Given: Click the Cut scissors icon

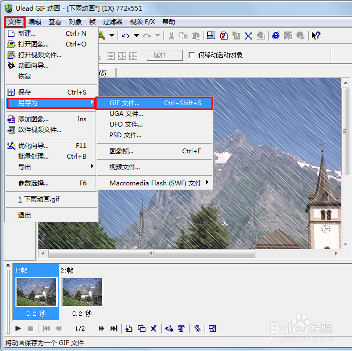Looking at the screenshot, I should pos(171,35).
